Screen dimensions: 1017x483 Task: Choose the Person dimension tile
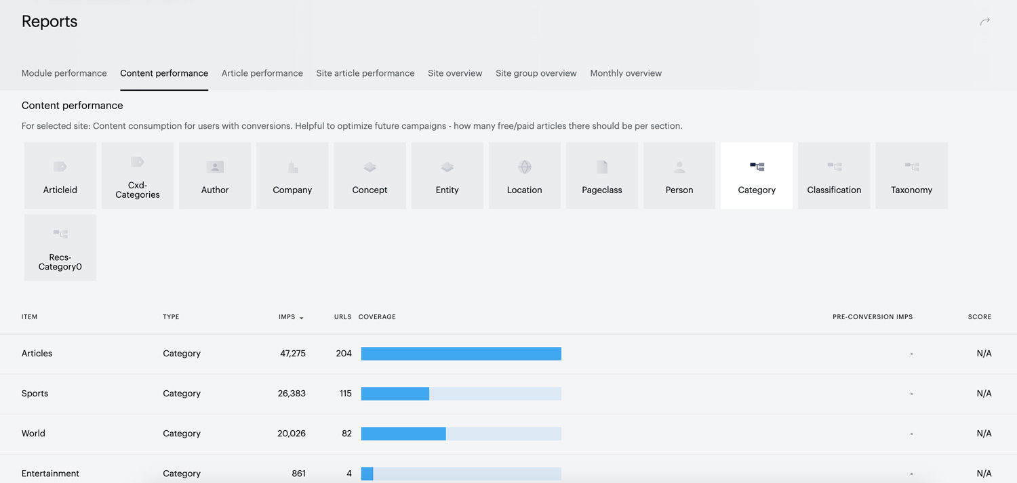pos(679,175)
